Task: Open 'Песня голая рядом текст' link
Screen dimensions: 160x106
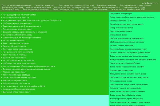Action: pyautogui.click(x=64, y=9)
